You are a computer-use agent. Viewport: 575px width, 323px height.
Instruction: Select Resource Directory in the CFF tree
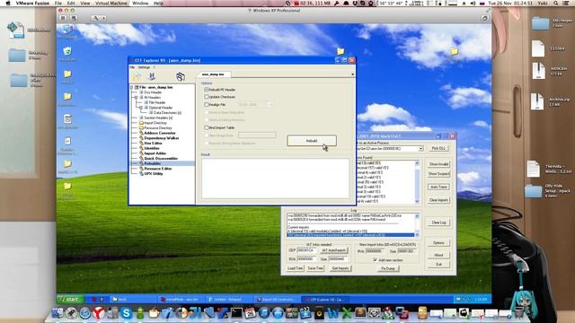158,128
